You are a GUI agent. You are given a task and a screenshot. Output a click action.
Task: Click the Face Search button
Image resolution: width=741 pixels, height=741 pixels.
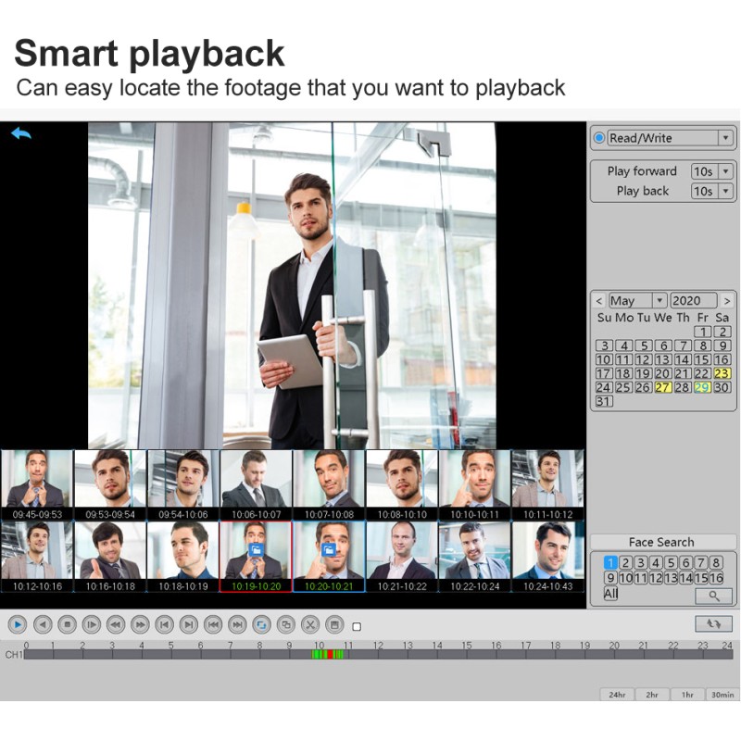tap(661, 542)
